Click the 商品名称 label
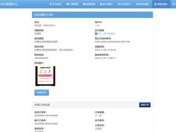 [x=39, y=129]
